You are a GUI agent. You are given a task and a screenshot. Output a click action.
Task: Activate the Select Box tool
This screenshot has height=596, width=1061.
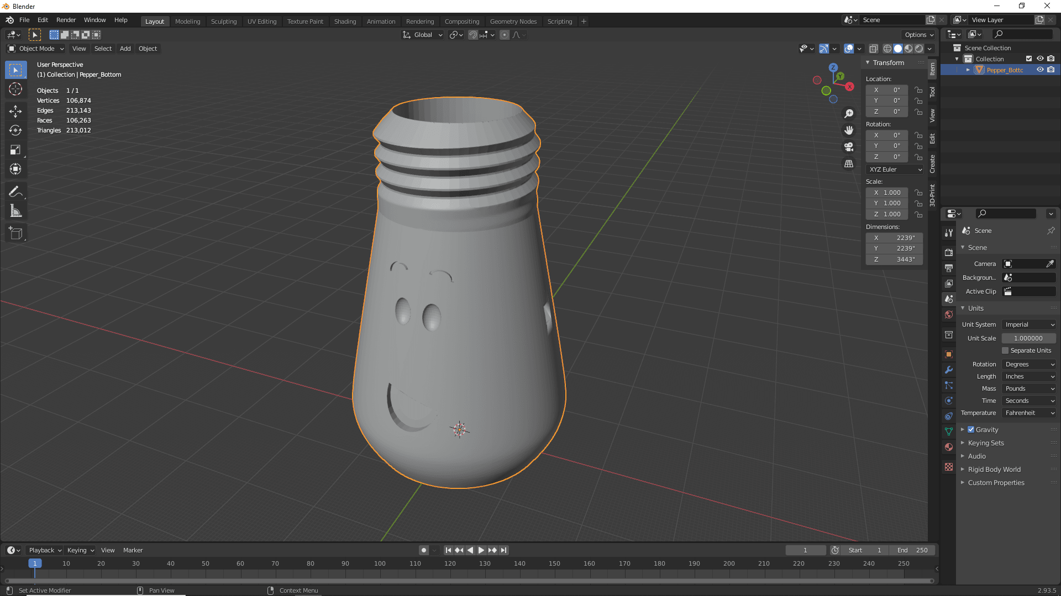click(15, 70)
